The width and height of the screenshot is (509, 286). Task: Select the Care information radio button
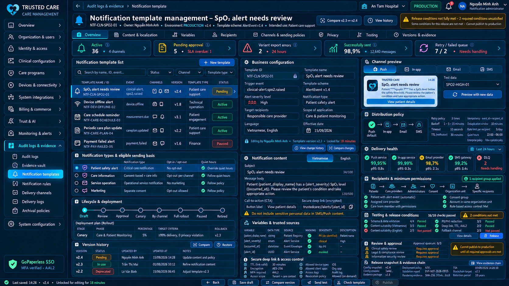pyautogui.click(x=77, y=175)
